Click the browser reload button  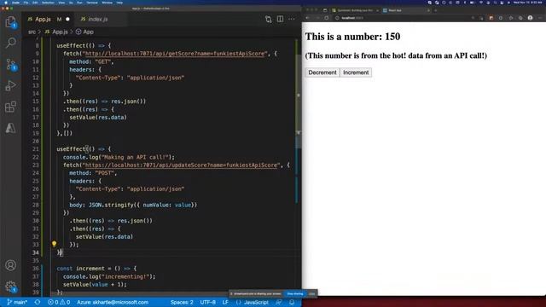326,18
